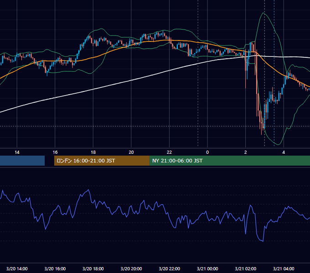This screenshot has width=310, height=273.
Task: Click the NY 21:00-06:00 JST session bar
Action: 230,161
